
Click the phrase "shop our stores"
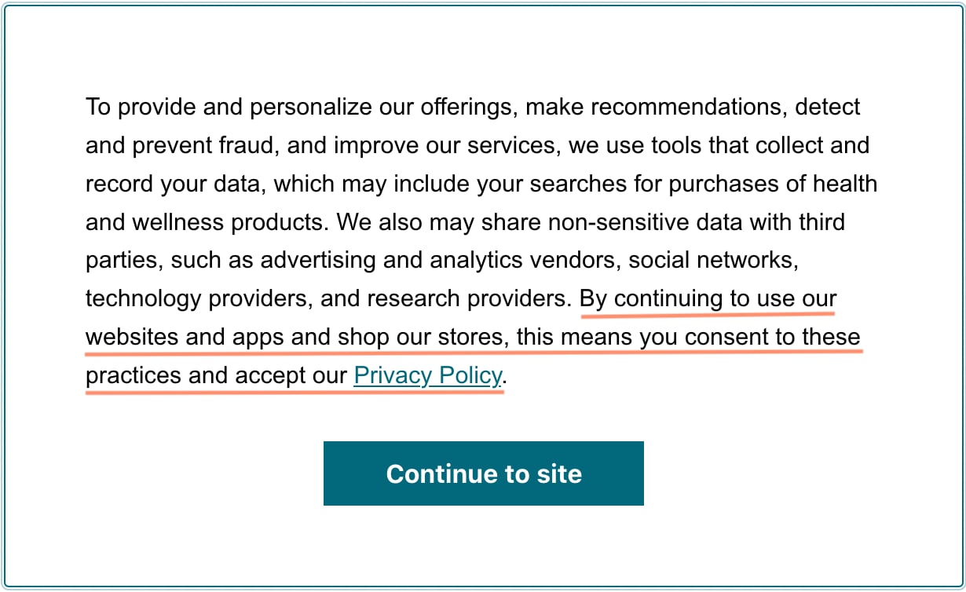click(419, 337)
